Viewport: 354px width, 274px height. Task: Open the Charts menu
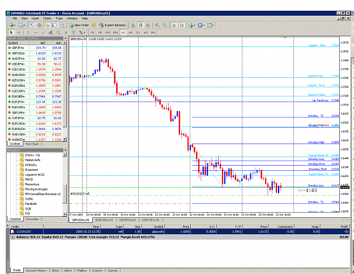pyautogui.click(x=47, y=18)
